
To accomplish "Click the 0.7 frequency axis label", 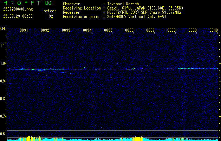I will pos(3,116).
